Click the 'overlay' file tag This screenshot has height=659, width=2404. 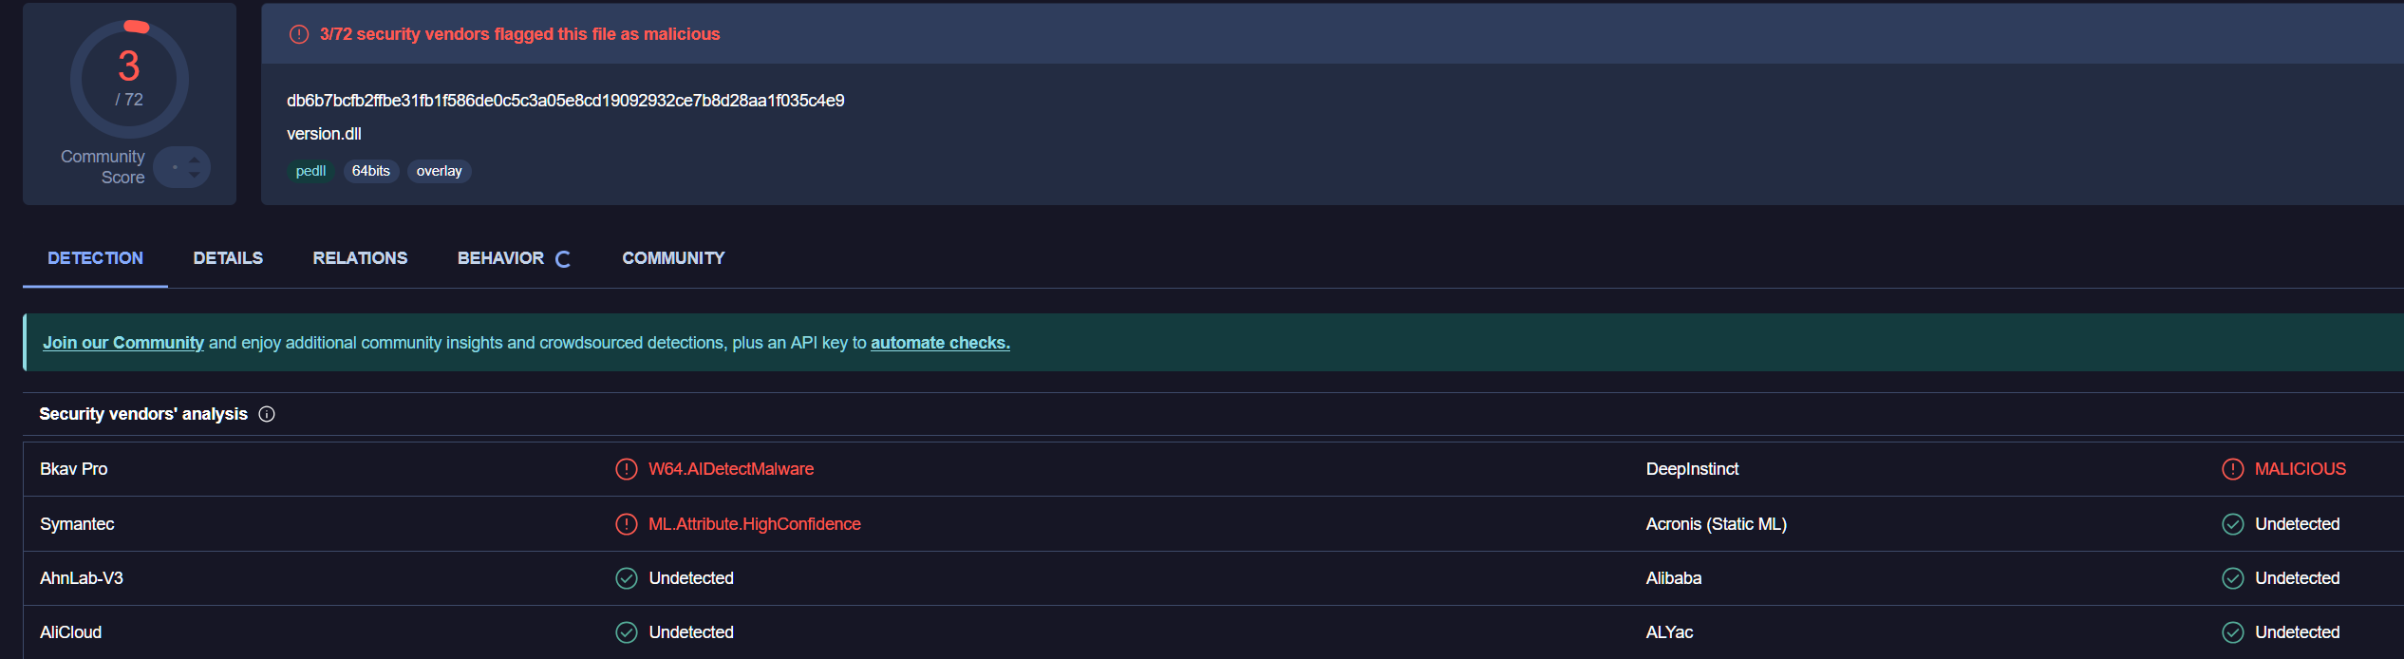(439, 171)
